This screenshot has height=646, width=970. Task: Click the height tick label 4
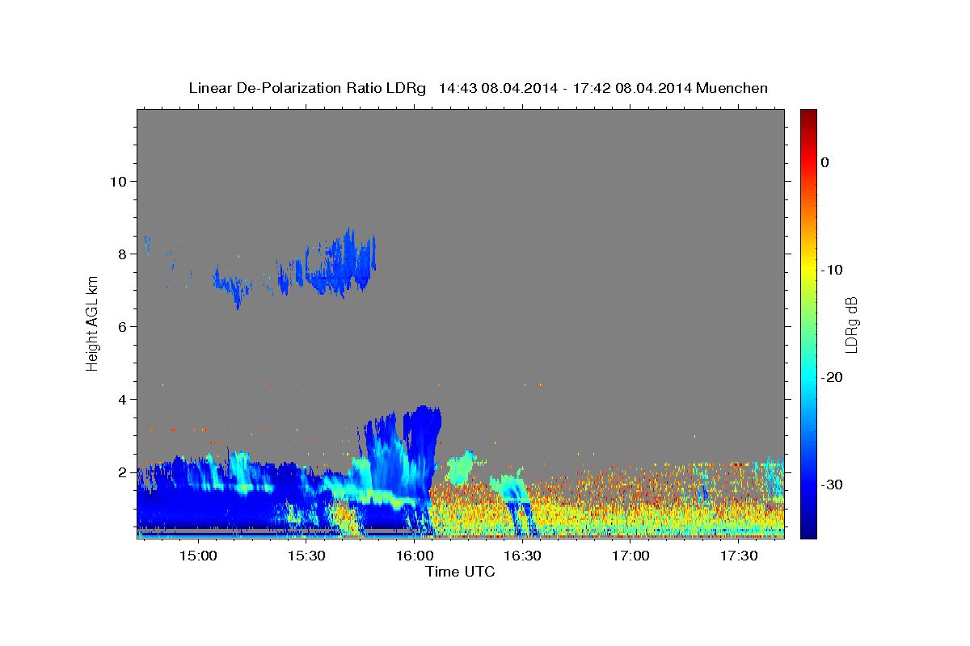123,399
